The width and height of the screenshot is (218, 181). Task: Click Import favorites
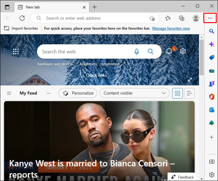(21, 28)
